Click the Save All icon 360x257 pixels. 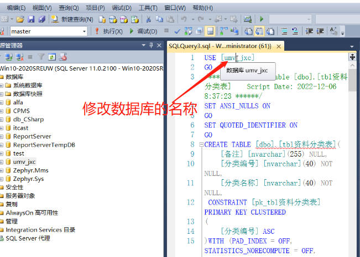(x=42, y=19)
